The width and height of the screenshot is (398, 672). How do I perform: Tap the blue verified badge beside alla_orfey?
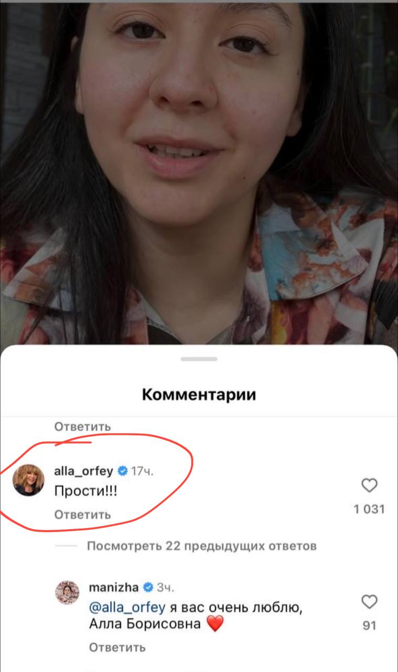122,471
